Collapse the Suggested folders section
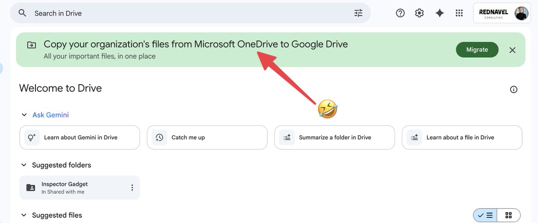 [x=24, y=165]
